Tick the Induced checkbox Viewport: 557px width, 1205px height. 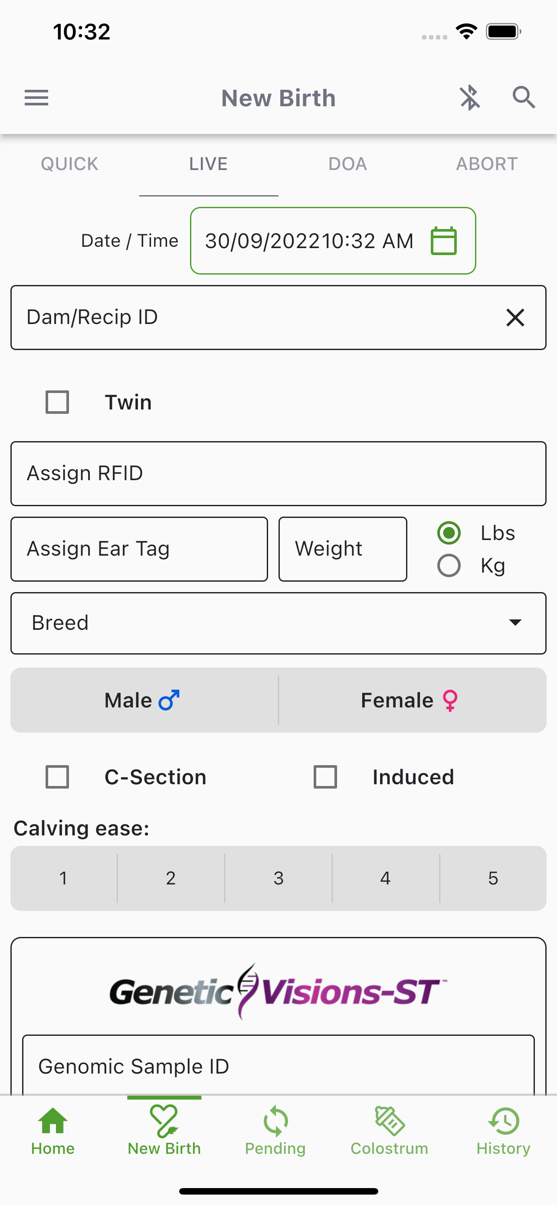click(325, 777)
